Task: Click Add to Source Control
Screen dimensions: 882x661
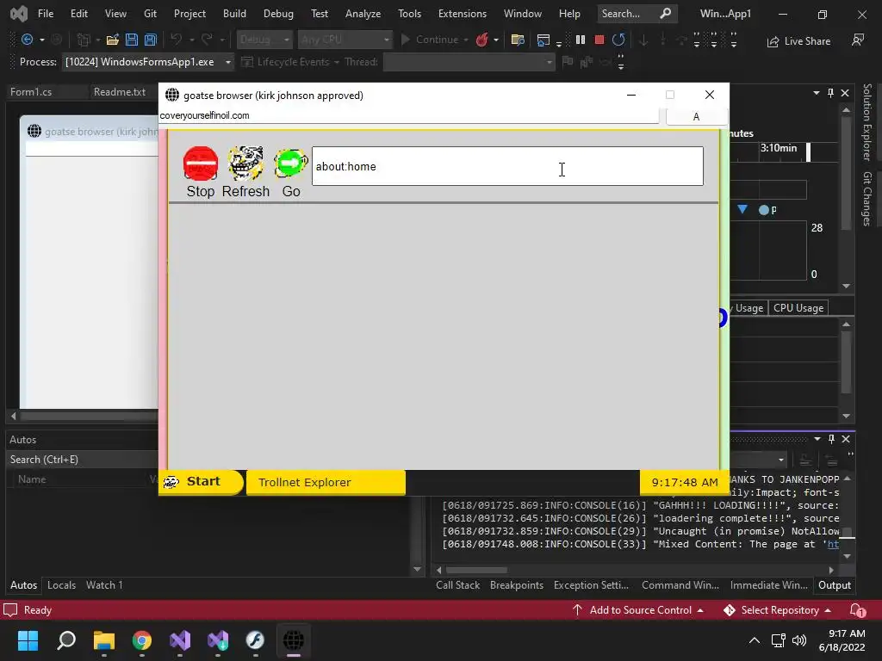Action: (x=637, y=610)
